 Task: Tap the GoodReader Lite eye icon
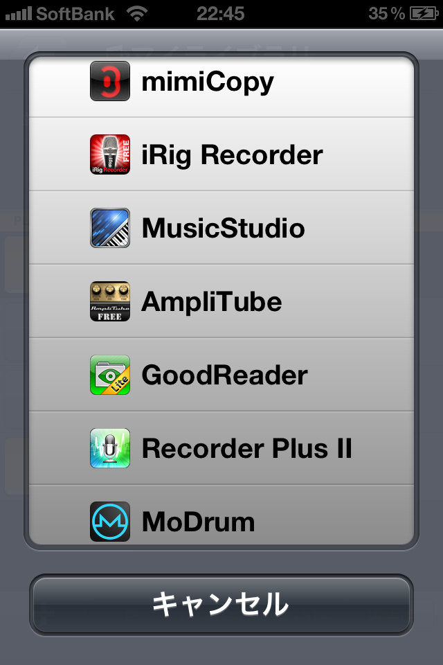click(110, 375)
